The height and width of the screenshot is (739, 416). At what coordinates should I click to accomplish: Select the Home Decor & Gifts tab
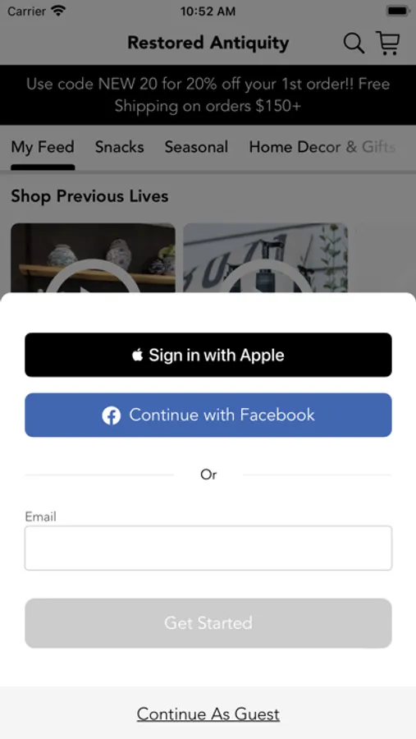(x=322, y=147)
